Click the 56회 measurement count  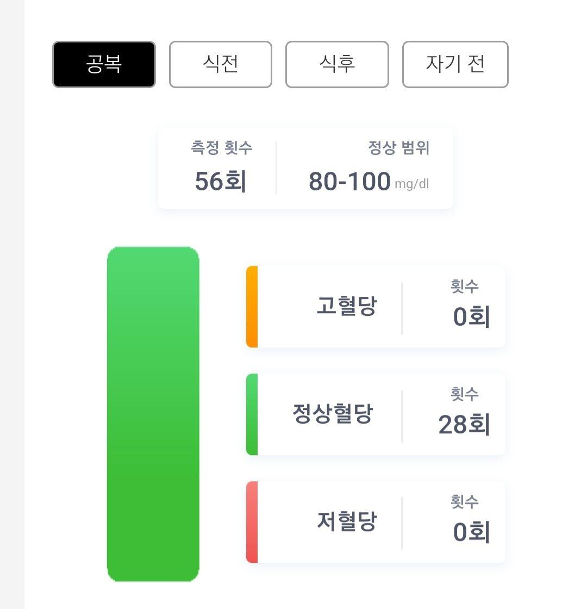(x=221, y=182)
